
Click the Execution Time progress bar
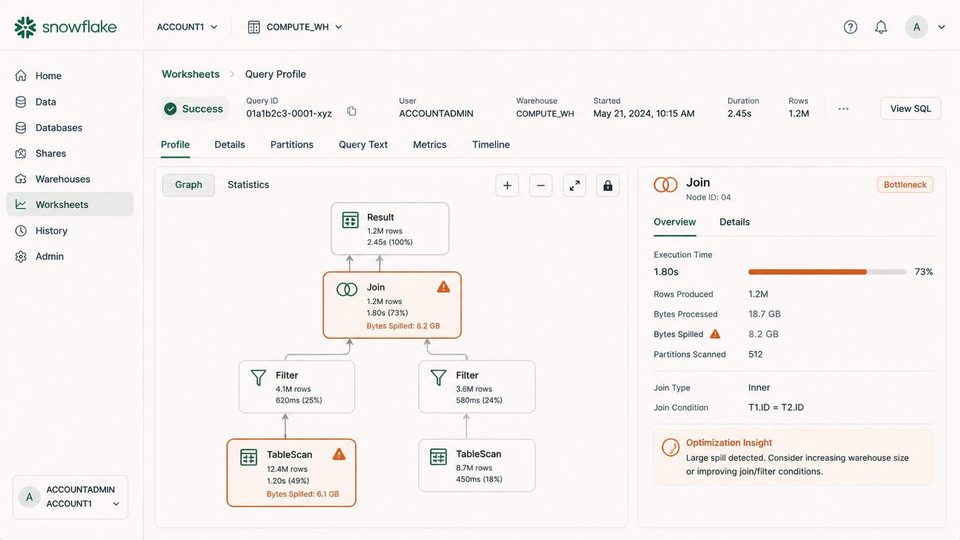(x=827, y=272)
